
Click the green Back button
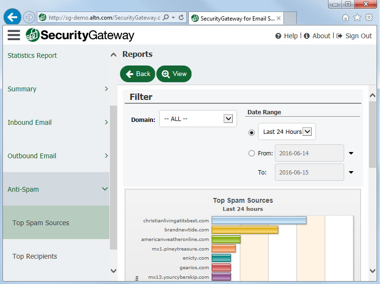tap(138, 74)
